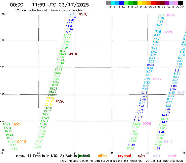This screenshot has height=163, width=186.
Task: Click the light green 15 ft legend swatch
Action: coord(126,3)
